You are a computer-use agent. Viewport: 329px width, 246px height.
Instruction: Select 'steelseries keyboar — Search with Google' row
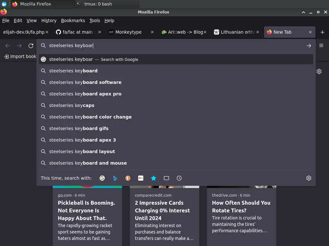(176, 59)
